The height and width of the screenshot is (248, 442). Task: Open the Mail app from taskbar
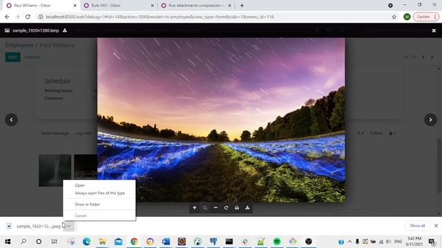[x=118, y=241]
